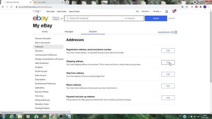212x119 pixels.
Task: Open Seller Dashboard in sidebar
Action: coord(42,63)
